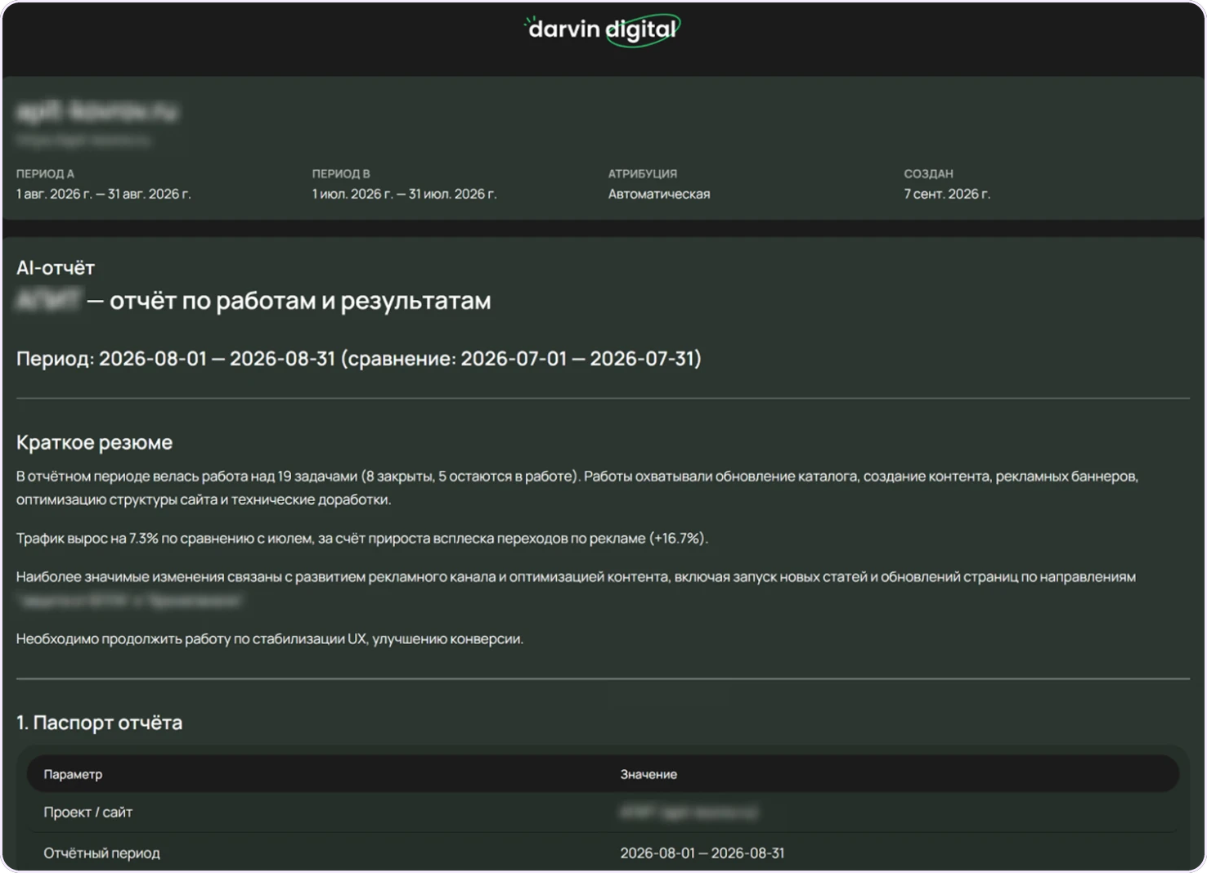Click the date range '1 авг. 2026 г. — 31 авг. 2026 г.'

pos(104,194)
